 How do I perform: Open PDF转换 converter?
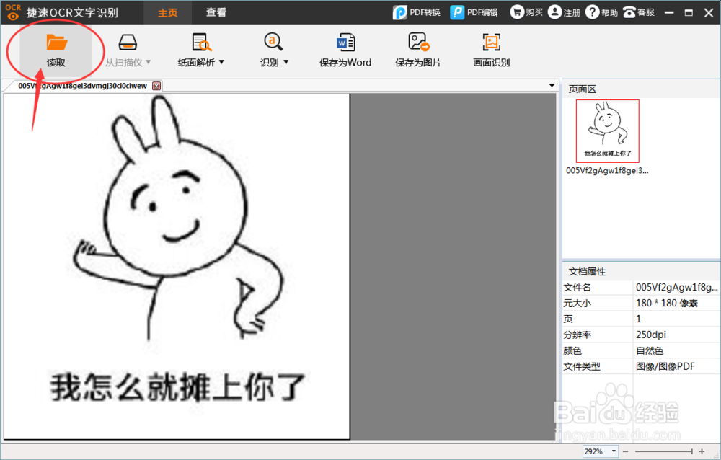pos(417,12)
